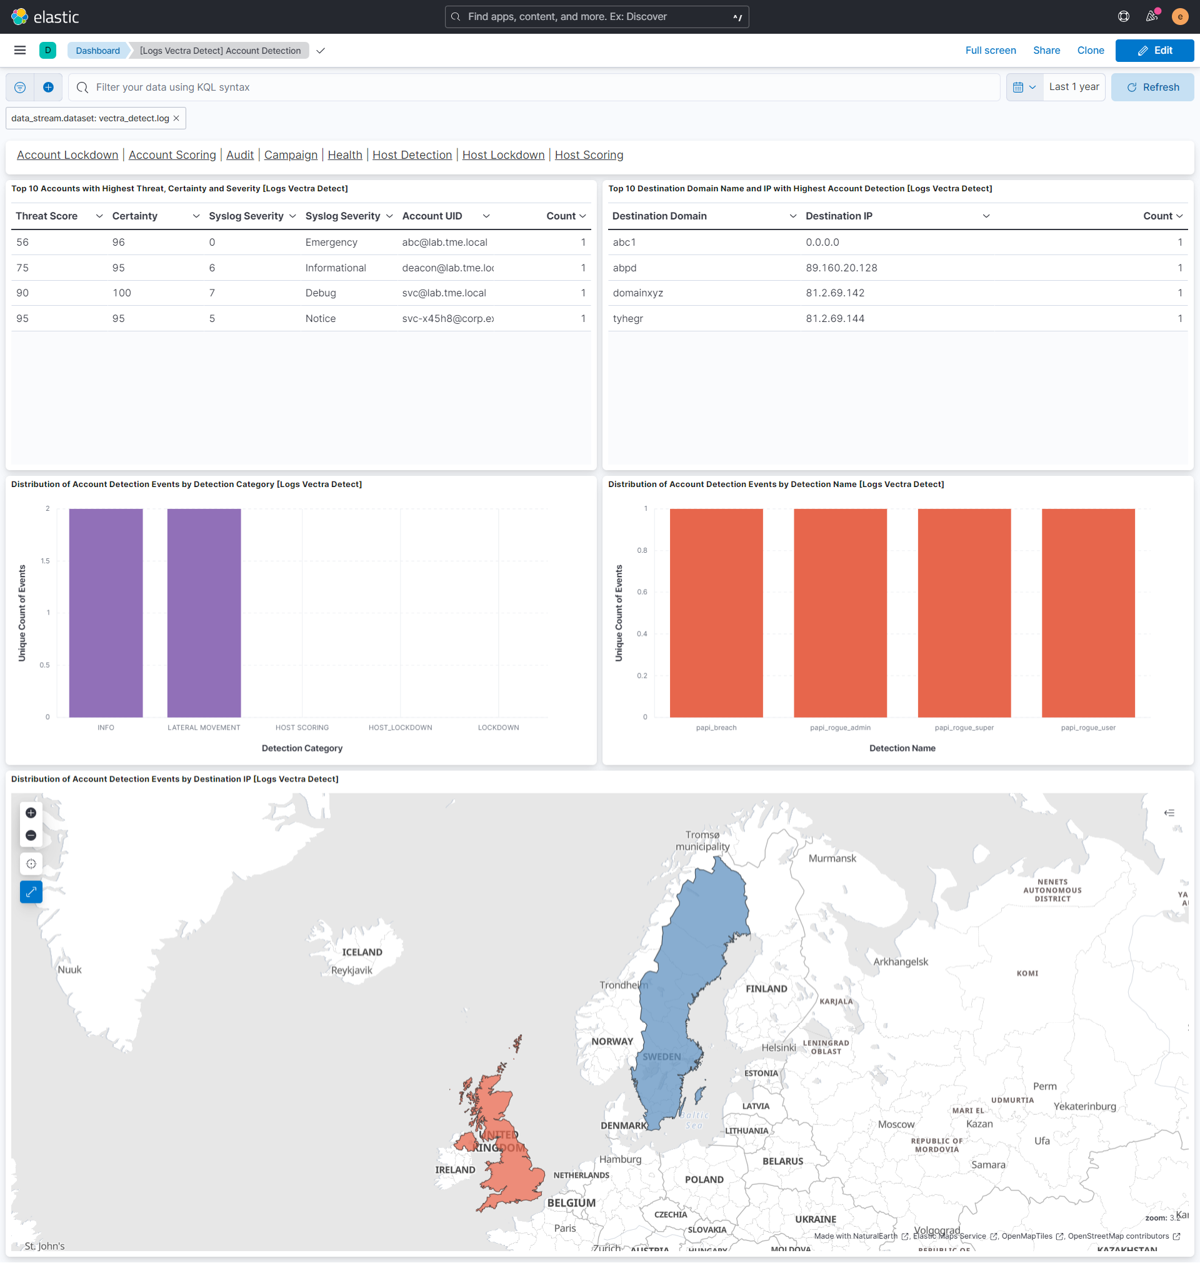Focus the KQL filter query input
The image size is (1200, 1263).
click(x=534, y=87)
